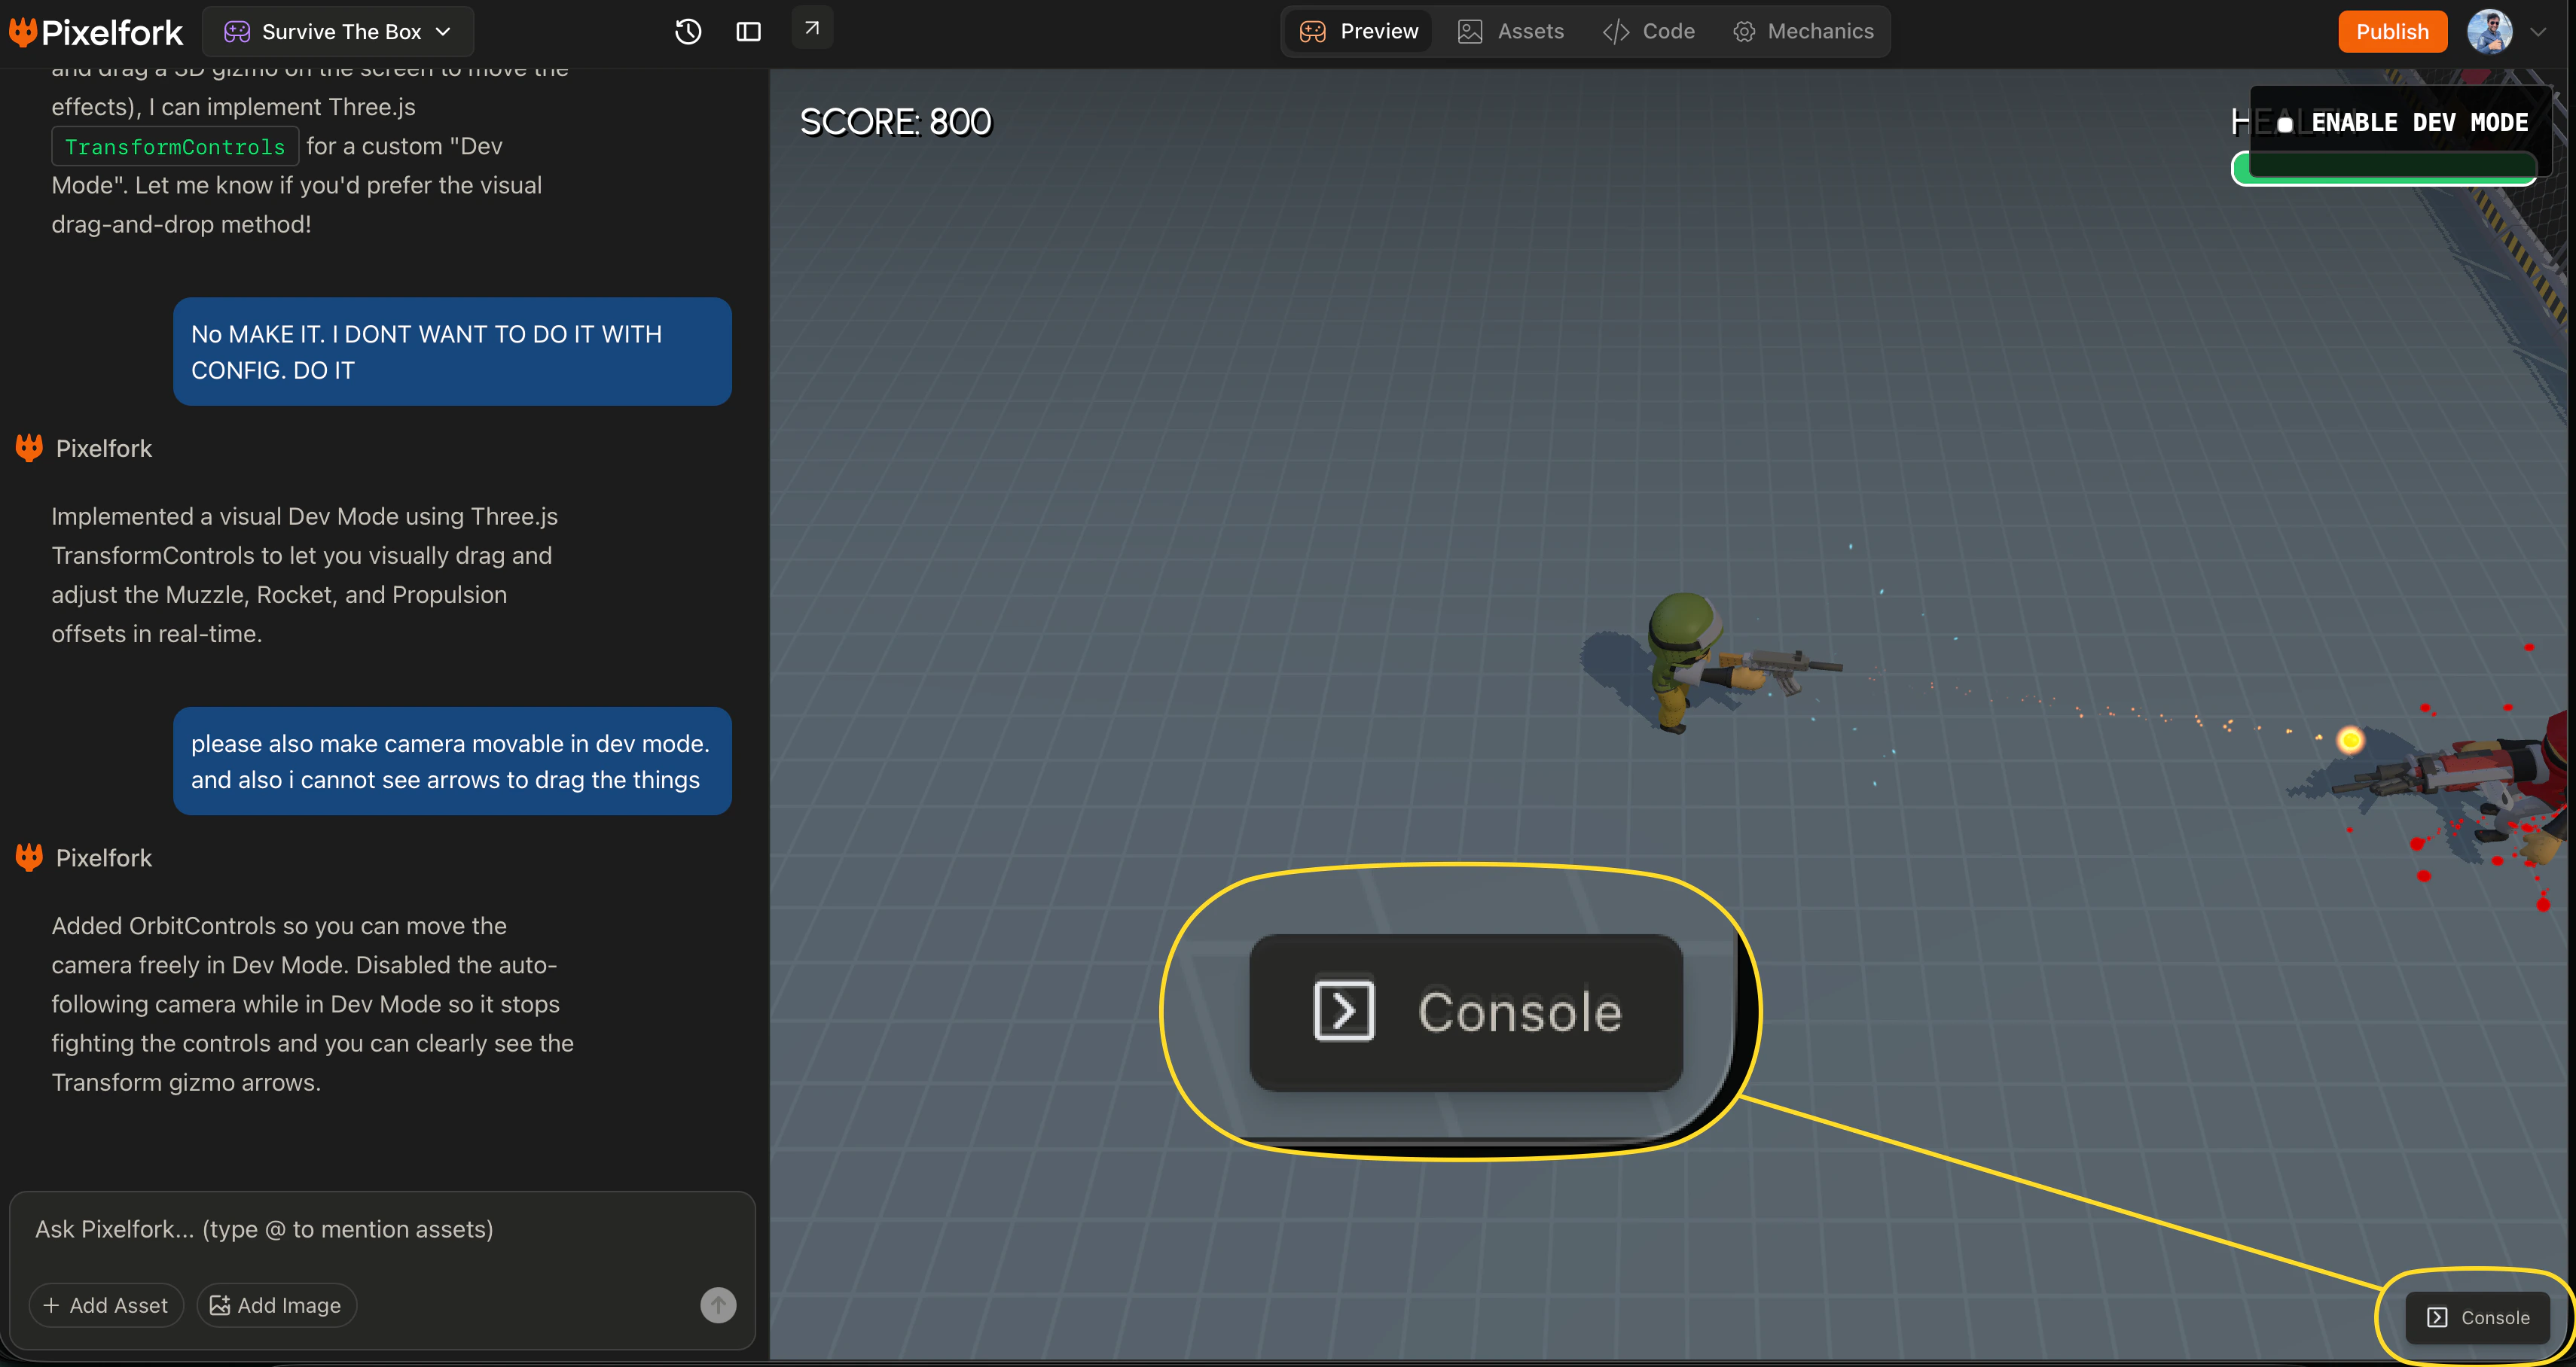Click the game controller project icon

point(237,31)
